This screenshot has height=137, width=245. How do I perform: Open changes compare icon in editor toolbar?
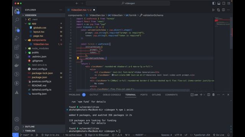click(x=218, y=10)
